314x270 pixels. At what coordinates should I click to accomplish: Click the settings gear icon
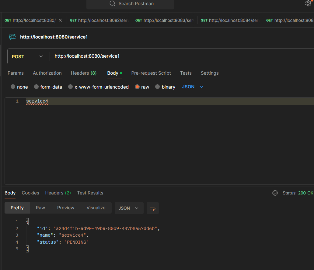coord(308,3)
